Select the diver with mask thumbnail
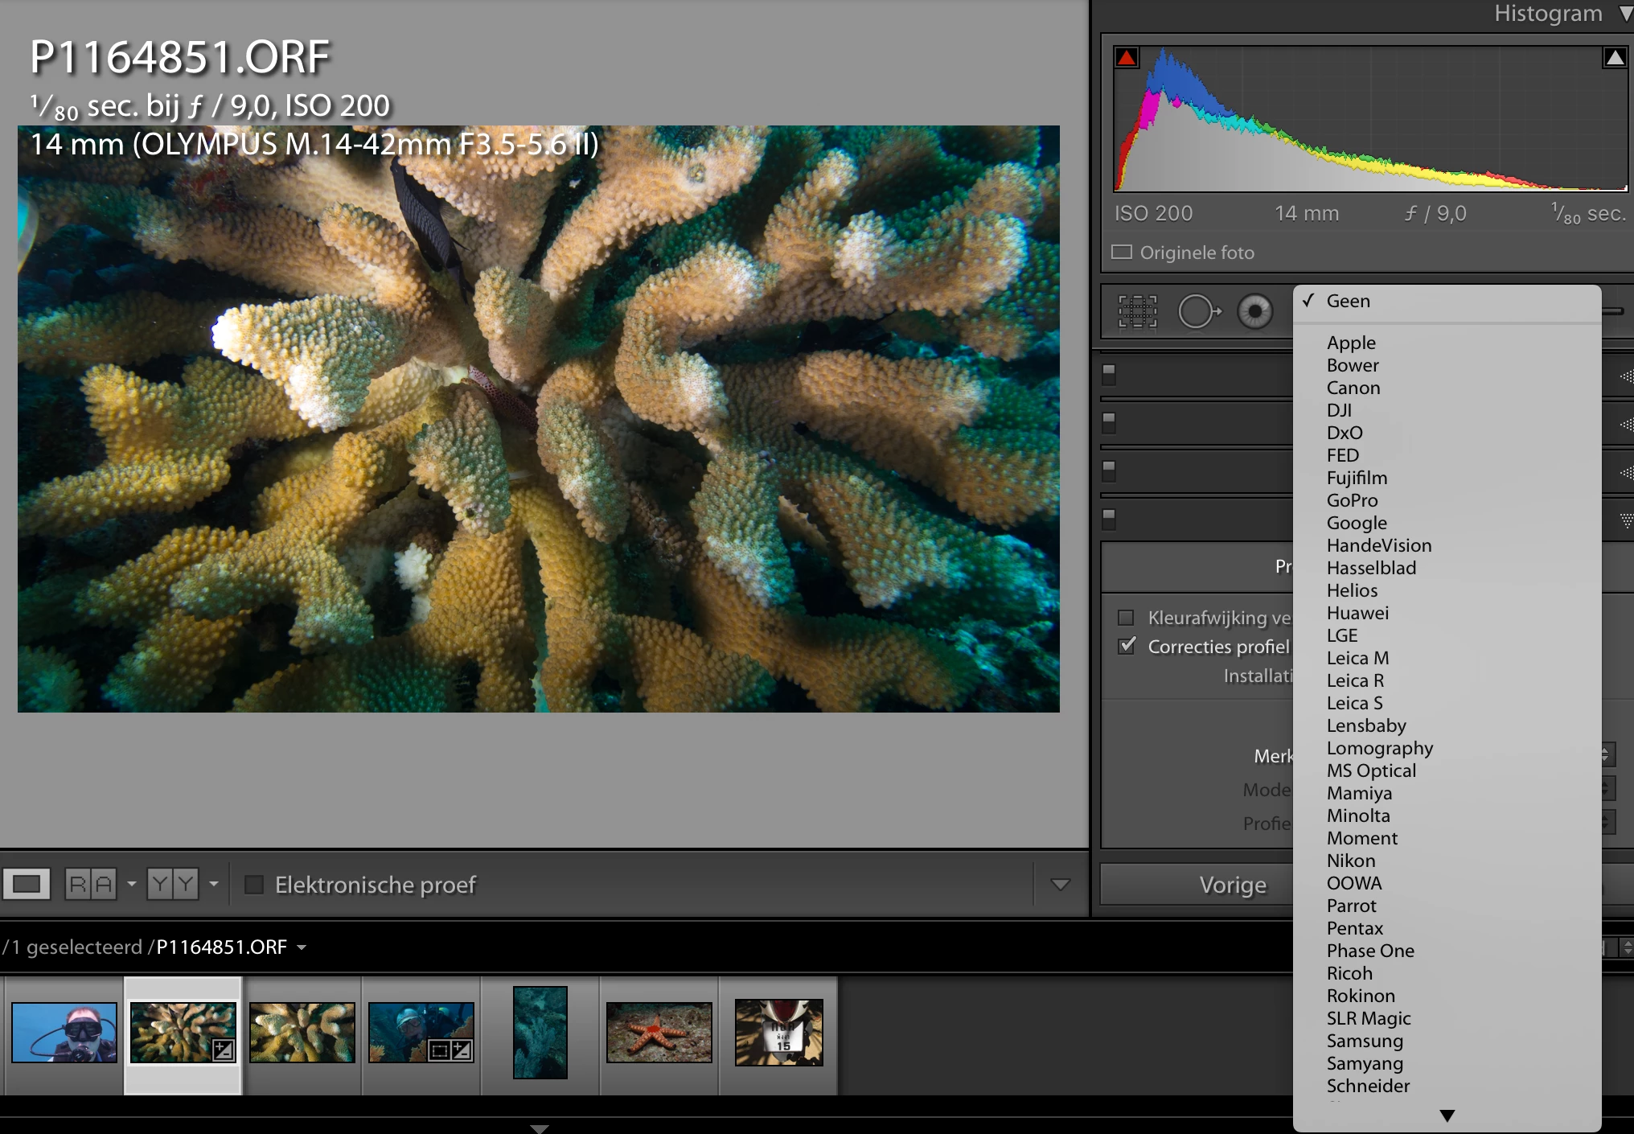This screenshot has width=1634, height=1134. click(64, 1033)
